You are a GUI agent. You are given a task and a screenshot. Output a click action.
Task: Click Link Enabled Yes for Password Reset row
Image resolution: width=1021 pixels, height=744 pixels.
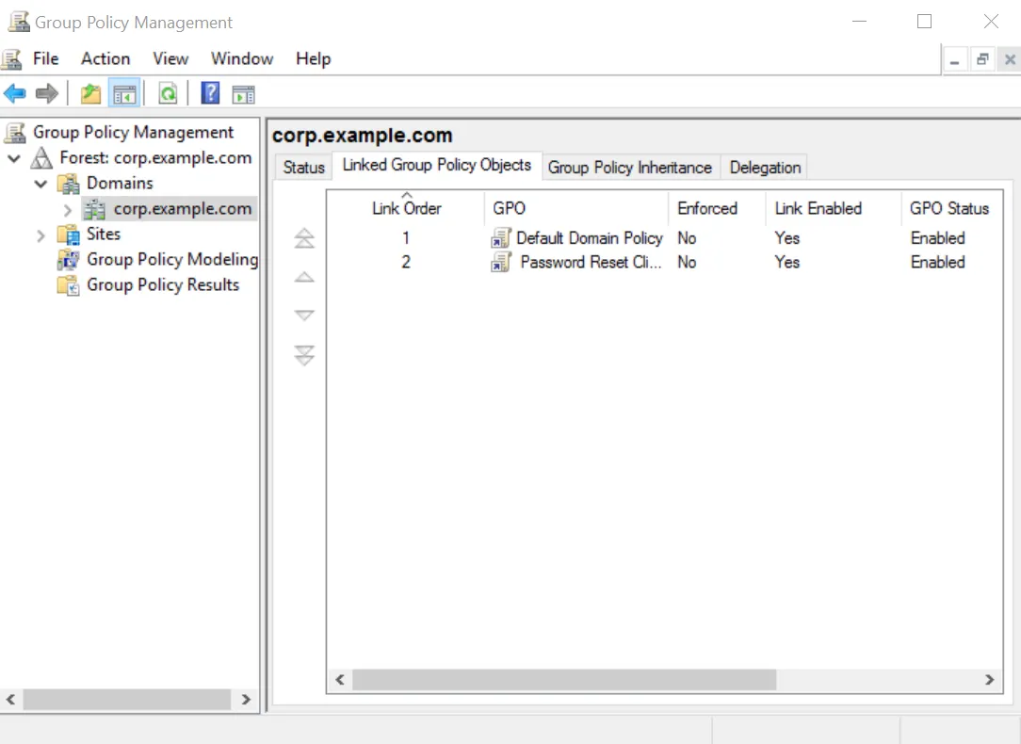click(x=787, y=263)
